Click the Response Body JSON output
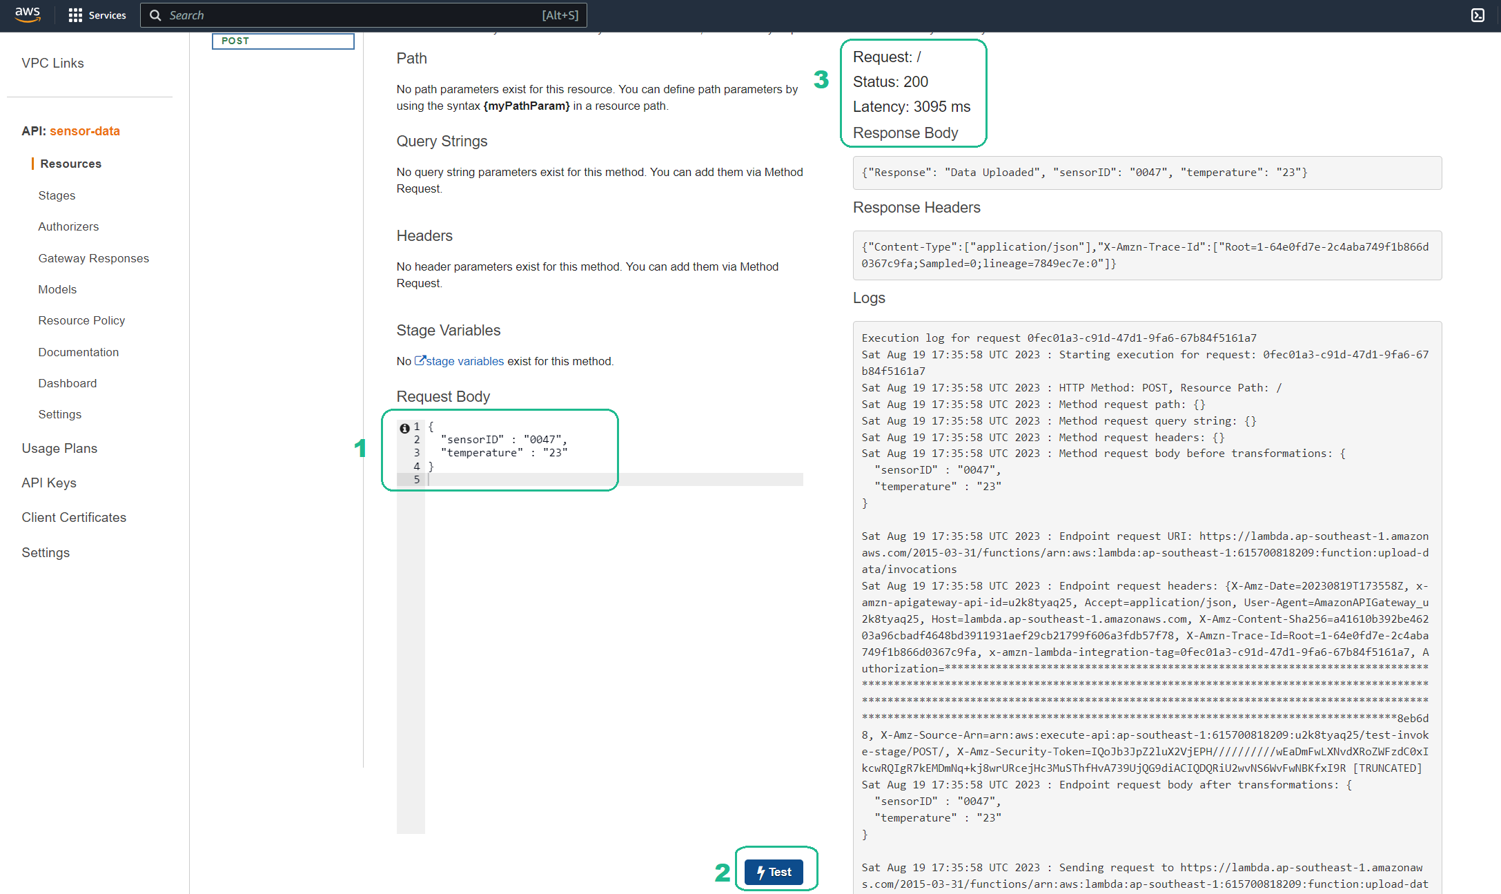1501x894 pixels. [1147, 173]
